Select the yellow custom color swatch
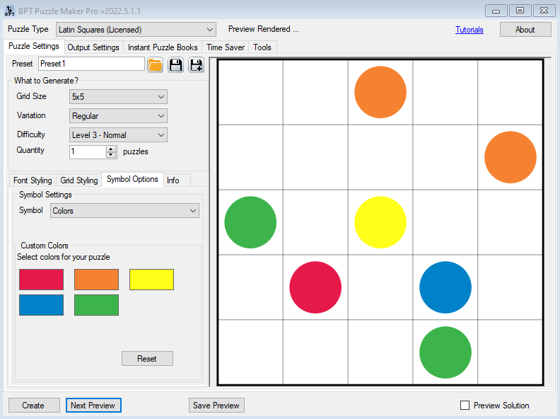This screenshot has height=419, width=560. (x=151, y=280)
